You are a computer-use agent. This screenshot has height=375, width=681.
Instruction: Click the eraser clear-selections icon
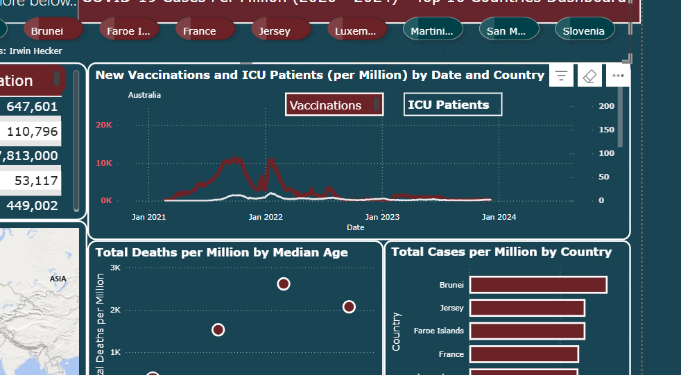pyautogui.click(x=589, y=76)
